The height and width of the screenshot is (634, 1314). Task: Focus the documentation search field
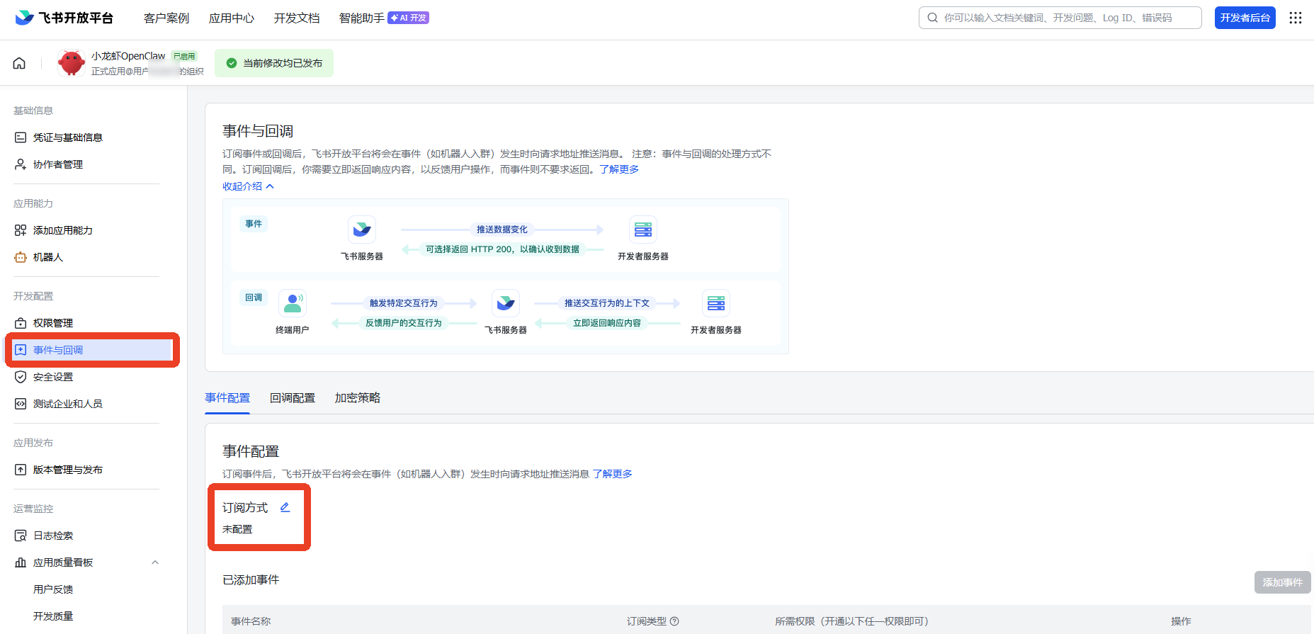click(x=1063, y=18)
